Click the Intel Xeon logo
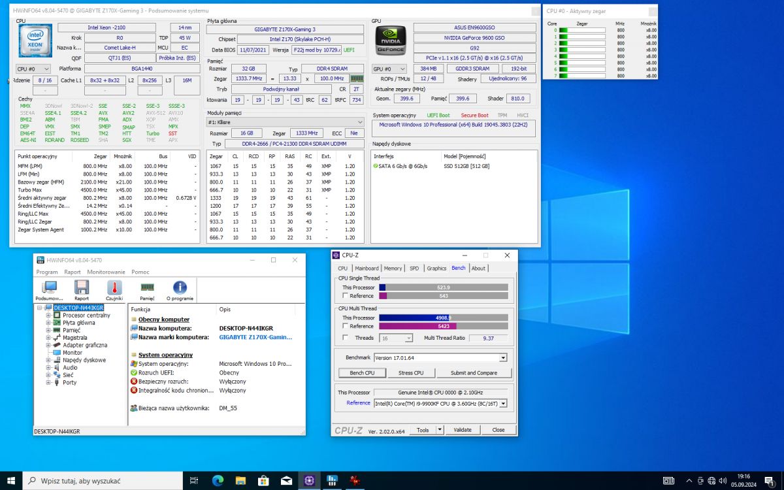 tap(34, 42)
